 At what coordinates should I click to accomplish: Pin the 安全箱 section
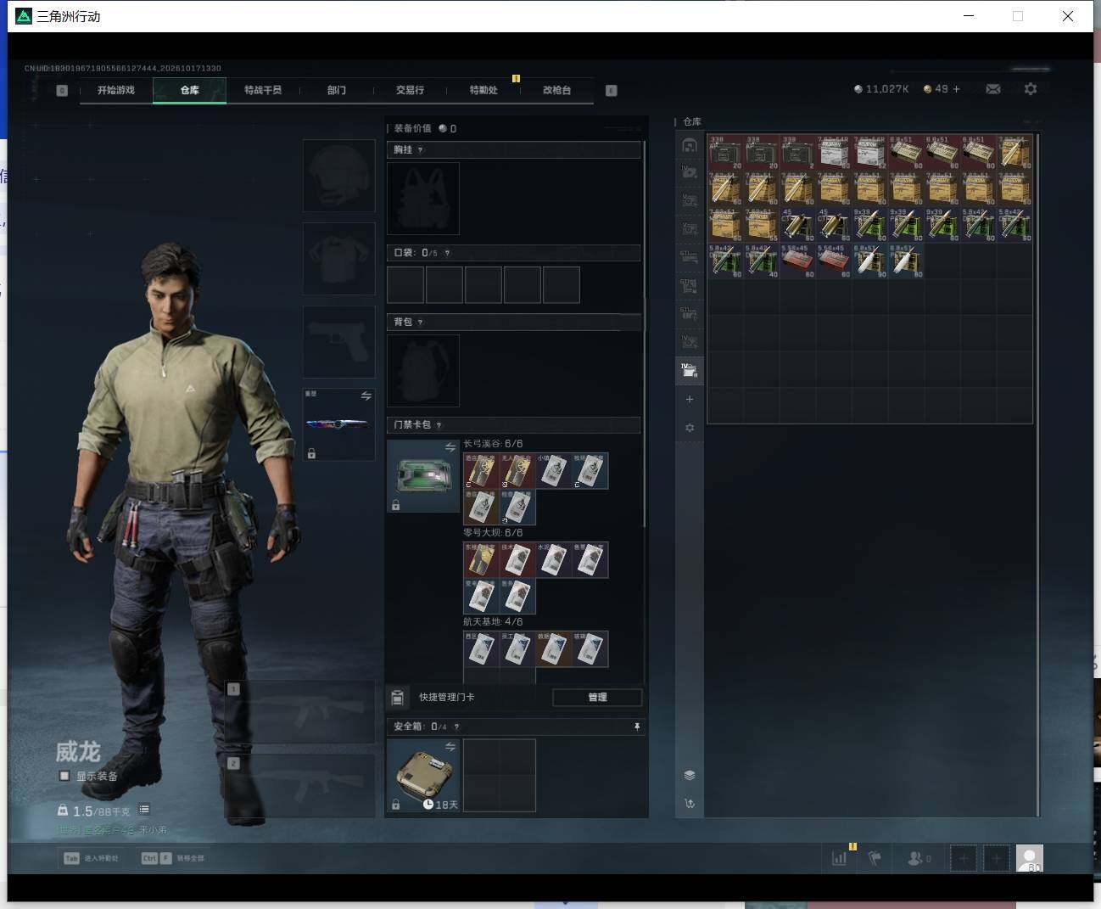[x=636, y=727]
